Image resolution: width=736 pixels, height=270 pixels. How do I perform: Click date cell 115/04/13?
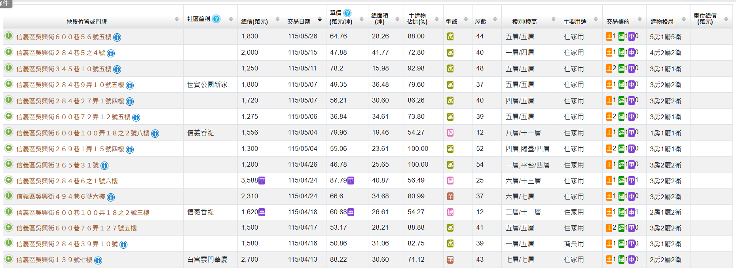(302, 260)
